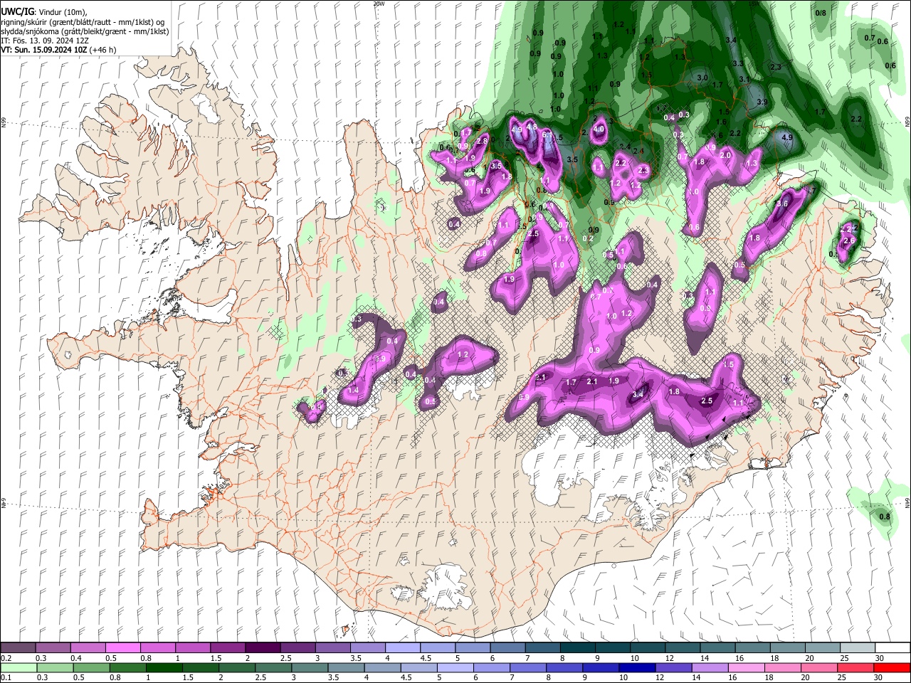Pick the white snow legend swatch at 30
911x683 pixels.
pyautogui.click(x=892, y=648)
